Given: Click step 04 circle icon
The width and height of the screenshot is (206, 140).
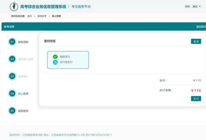Looking at the screenshot, I should tap(12, 94).
